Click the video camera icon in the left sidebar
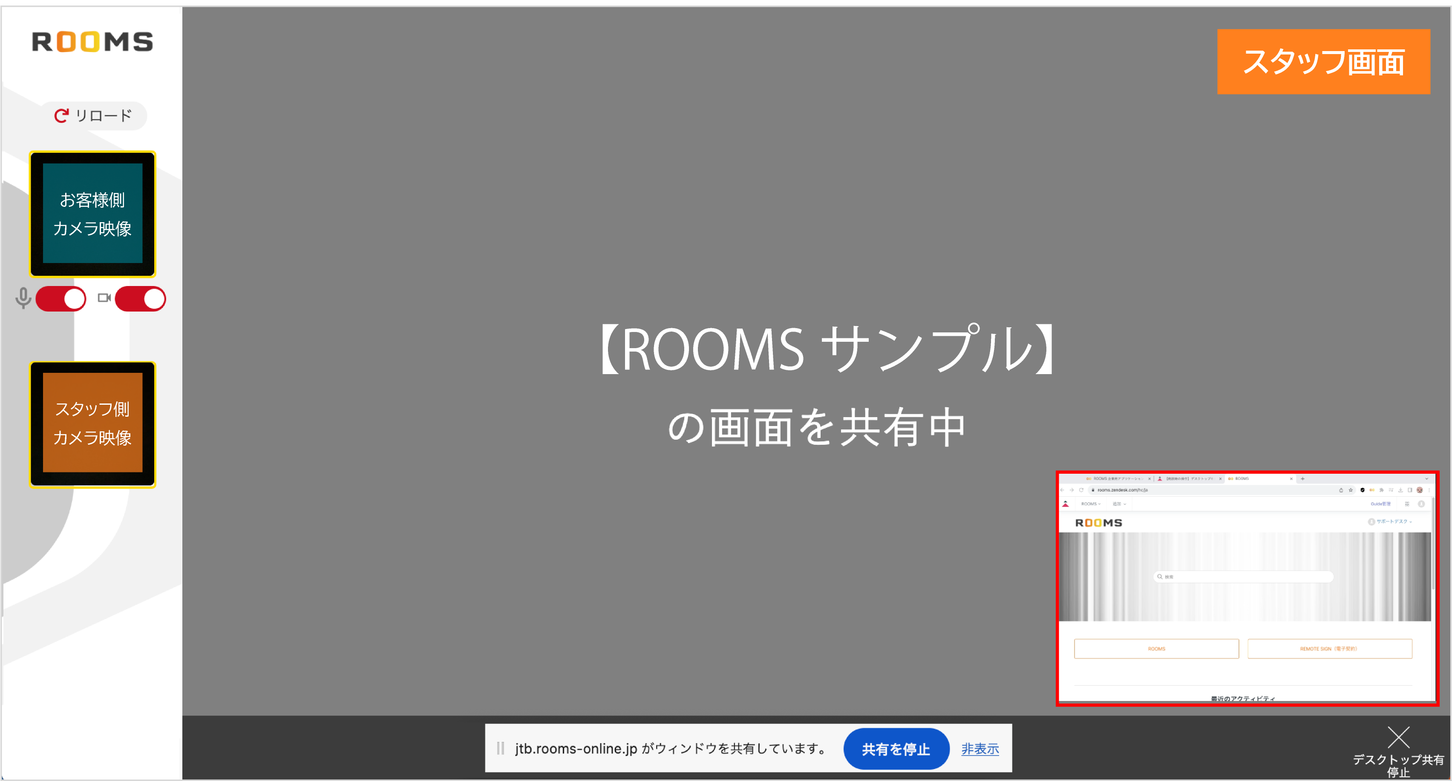The height and width of the screenshot is (781, 1452). coord(104,299)
